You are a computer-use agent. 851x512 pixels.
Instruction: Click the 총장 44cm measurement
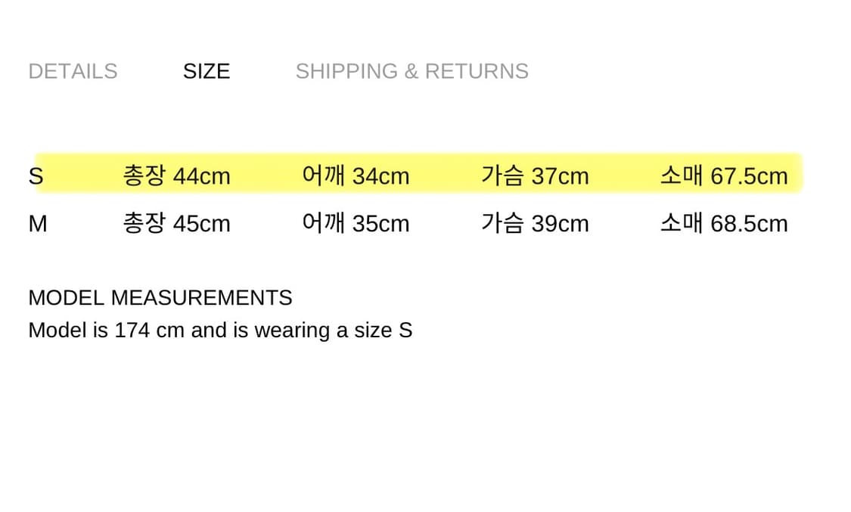pyautogui.click(x=176, y=175)
